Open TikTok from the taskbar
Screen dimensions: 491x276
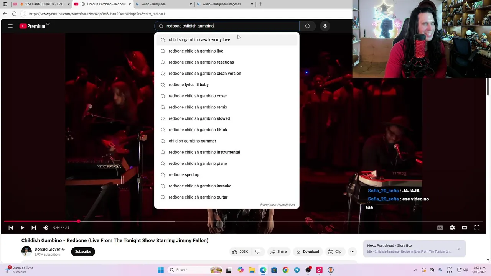pos(319,270)
